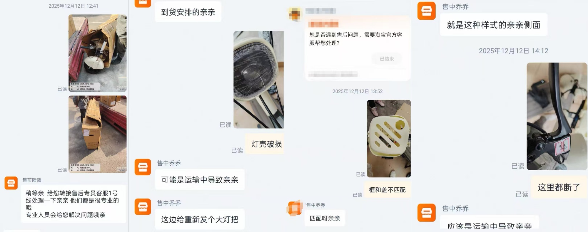Tap the avatar beside 这边给重新发个大灯把

(143, 207)
